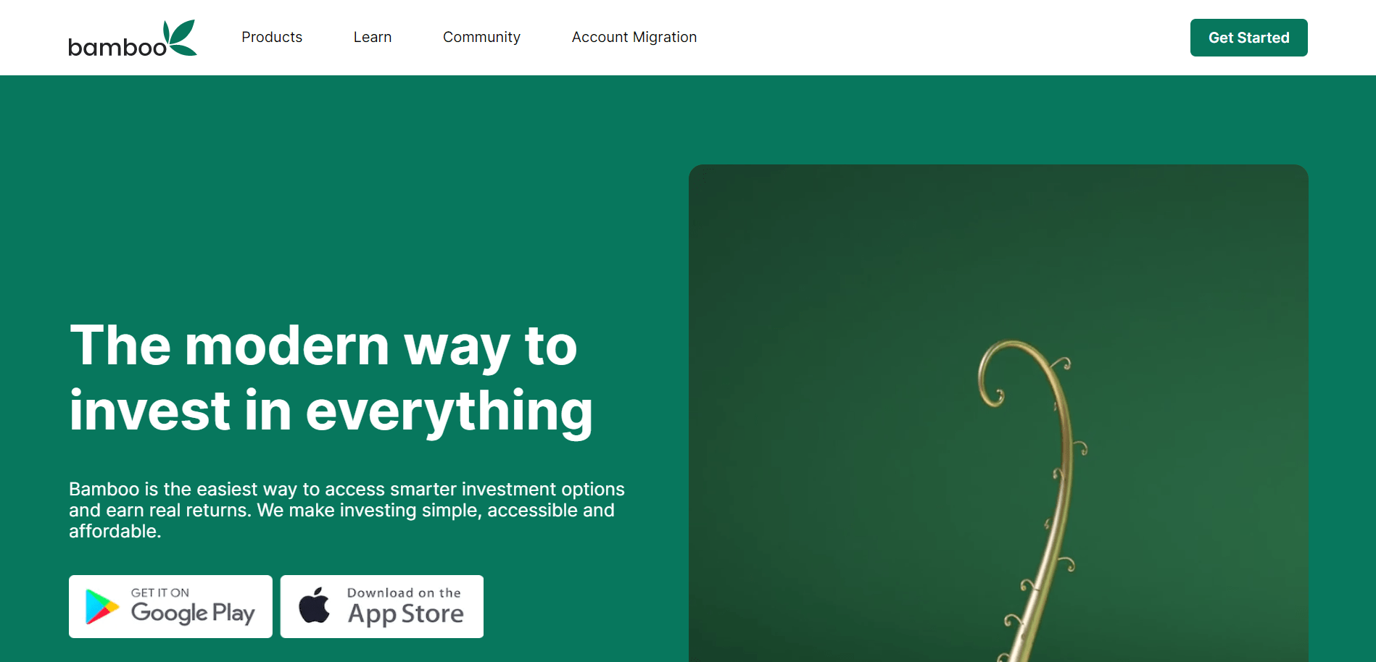Click the word 'affordable.' in the description
Screen dimensions: 1376x662
115,531
